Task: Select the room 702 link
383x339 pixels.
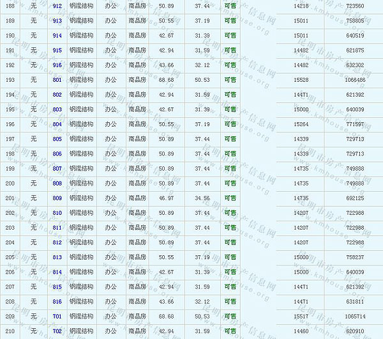Action: pos(57,331)
